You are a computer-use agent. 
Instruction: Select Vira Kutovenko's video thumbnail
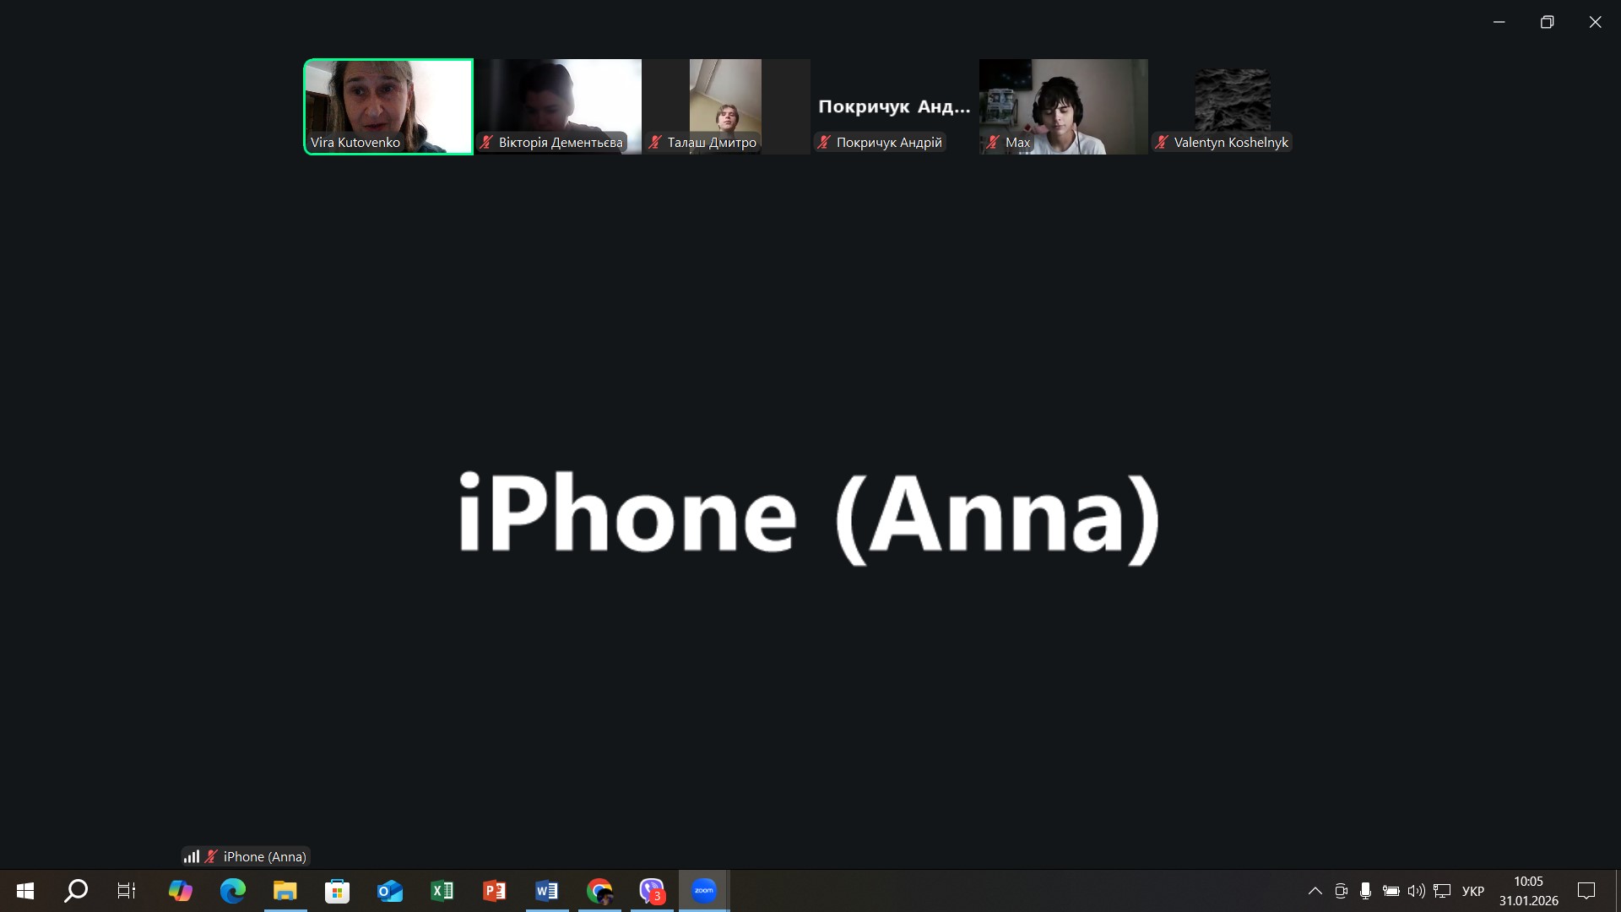coord(388,106)
